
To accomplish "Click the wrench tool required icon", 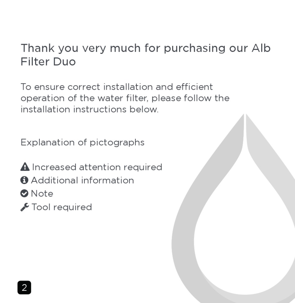I will point(25,207).
